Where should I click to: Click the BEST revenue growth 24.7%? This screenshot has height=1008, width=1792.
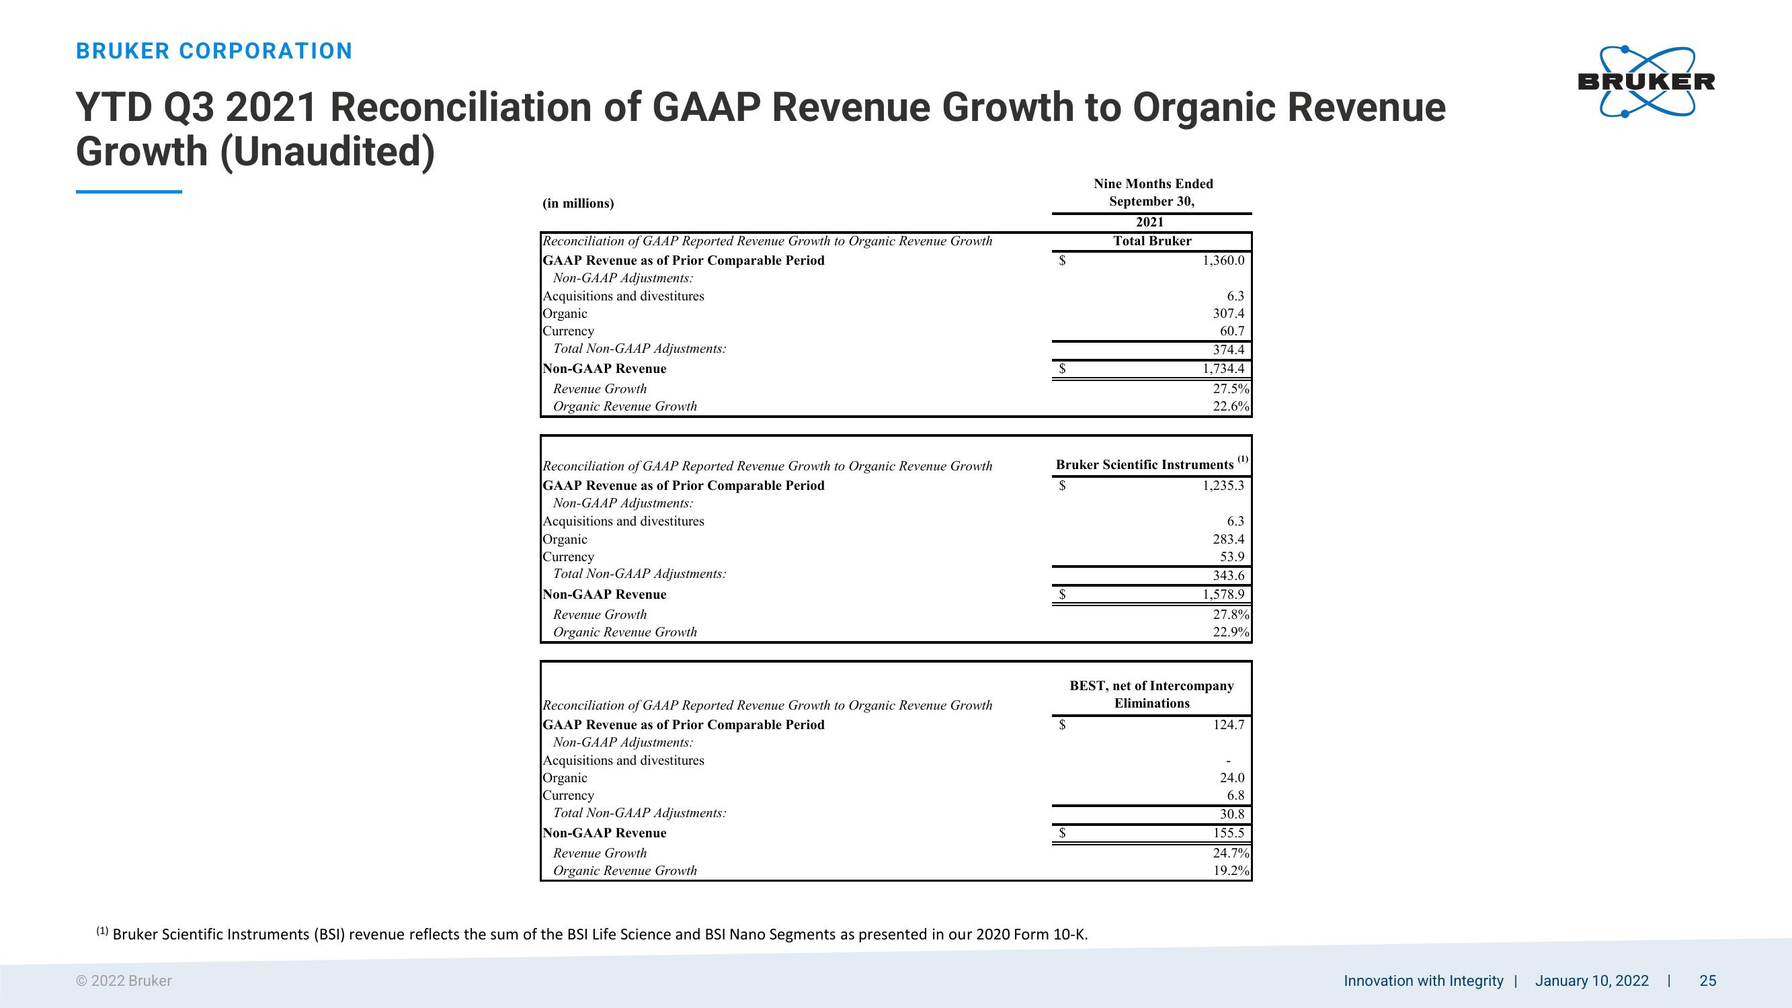1231,853
